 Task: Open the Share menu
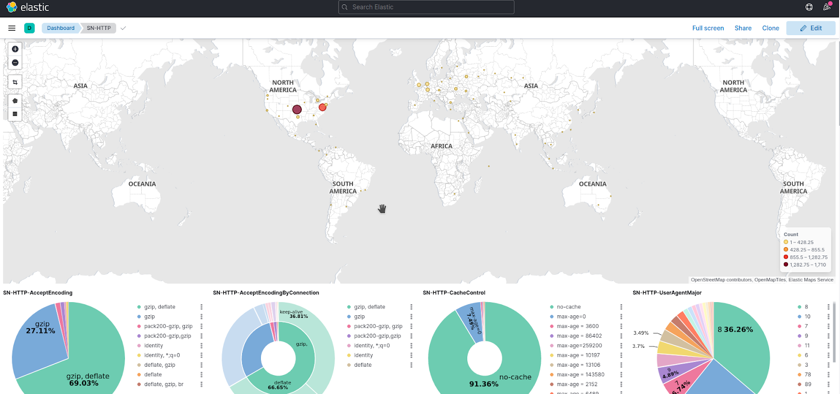click(743, 28)
